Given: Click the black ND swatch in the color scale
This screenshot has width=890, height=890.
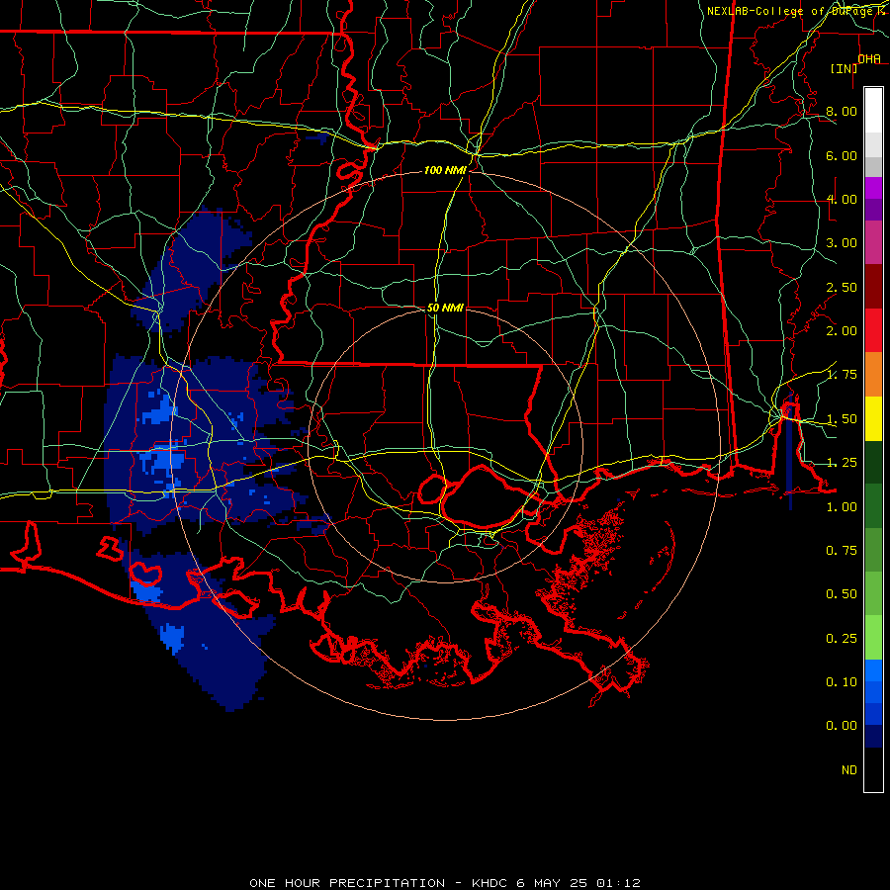Looking at the screenshot, I should 873,769.
